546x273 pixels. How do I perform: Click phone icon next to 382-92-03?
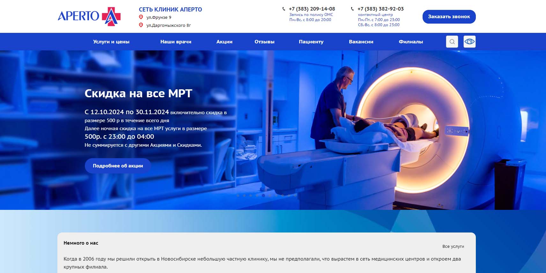click(x=352, y=9)
